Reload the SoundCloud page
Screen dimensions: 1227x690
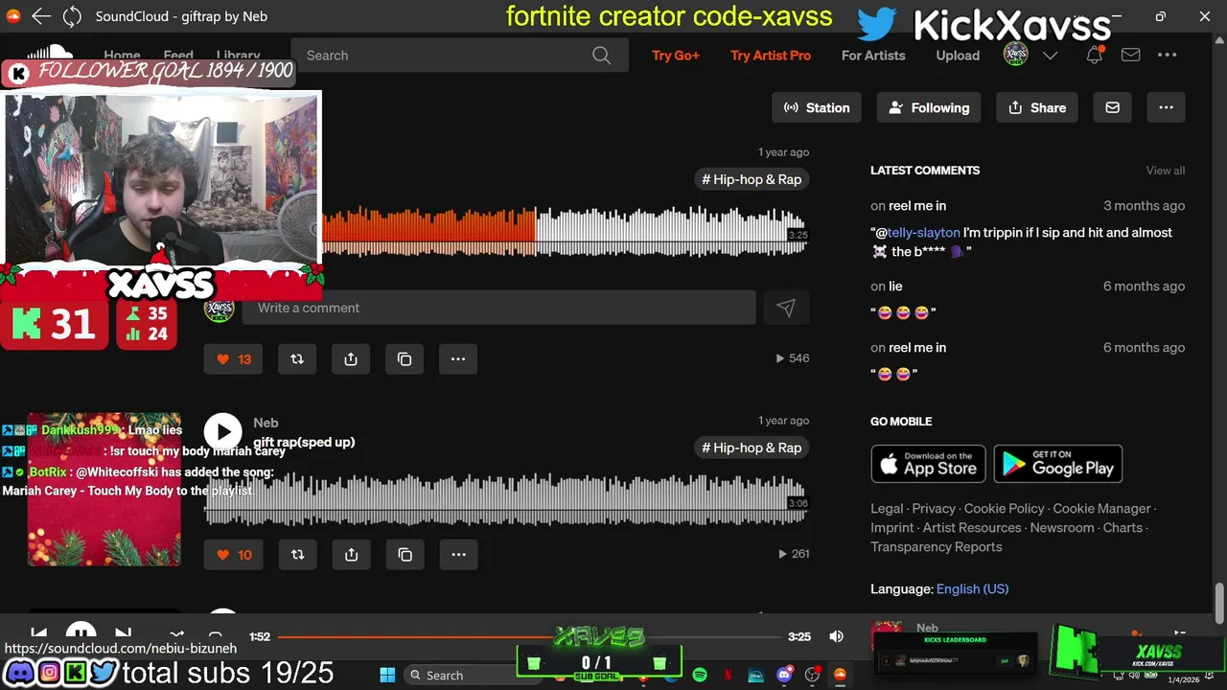coord(72,16)
